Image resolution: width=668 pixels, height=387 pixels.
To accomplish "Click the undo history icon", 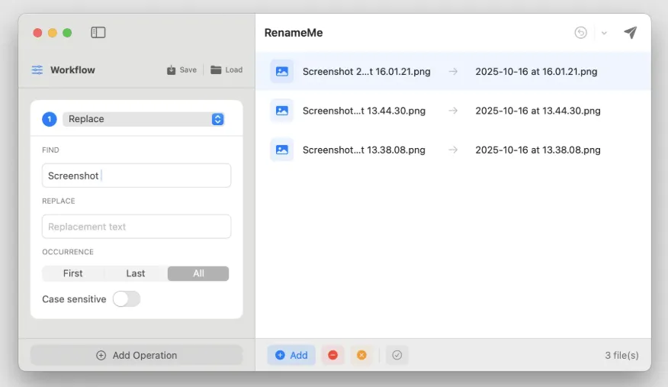I will pos(580,32).
